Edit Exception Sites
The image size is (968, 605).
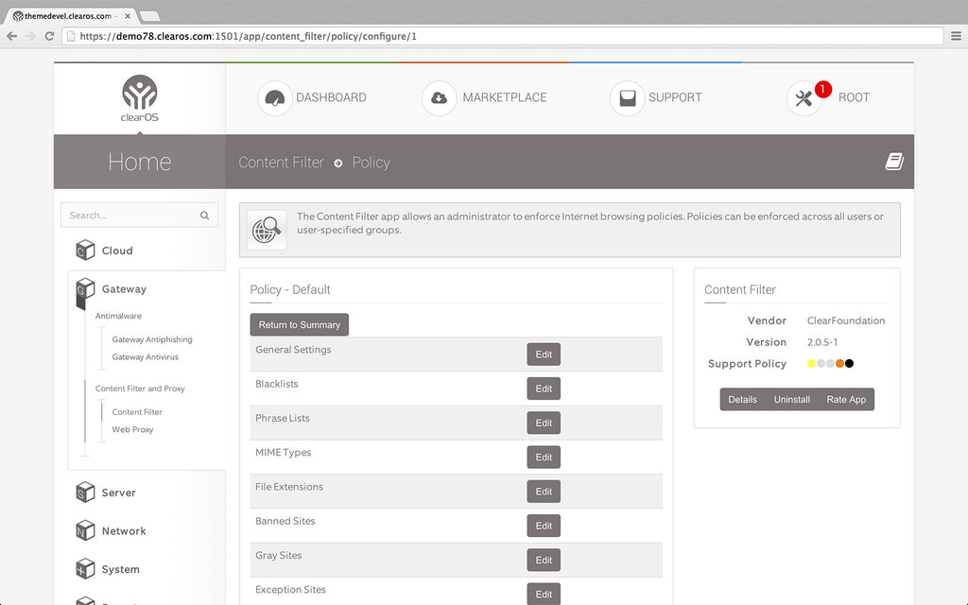[x=544, y=594]
